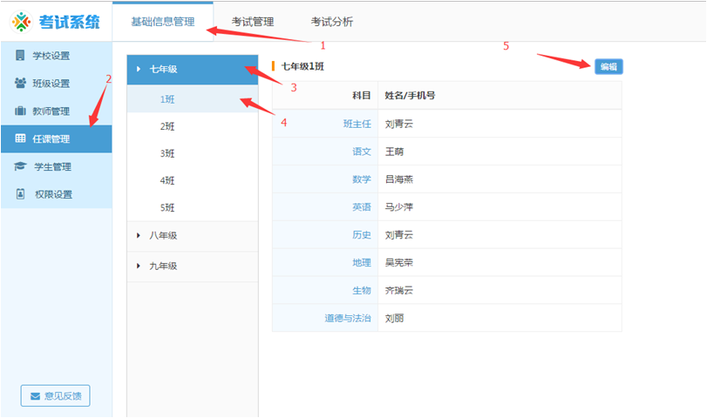Viewport: 707px width, 418px height.
Task: Select 5班 under 七年级
Action: pos(193,207)
